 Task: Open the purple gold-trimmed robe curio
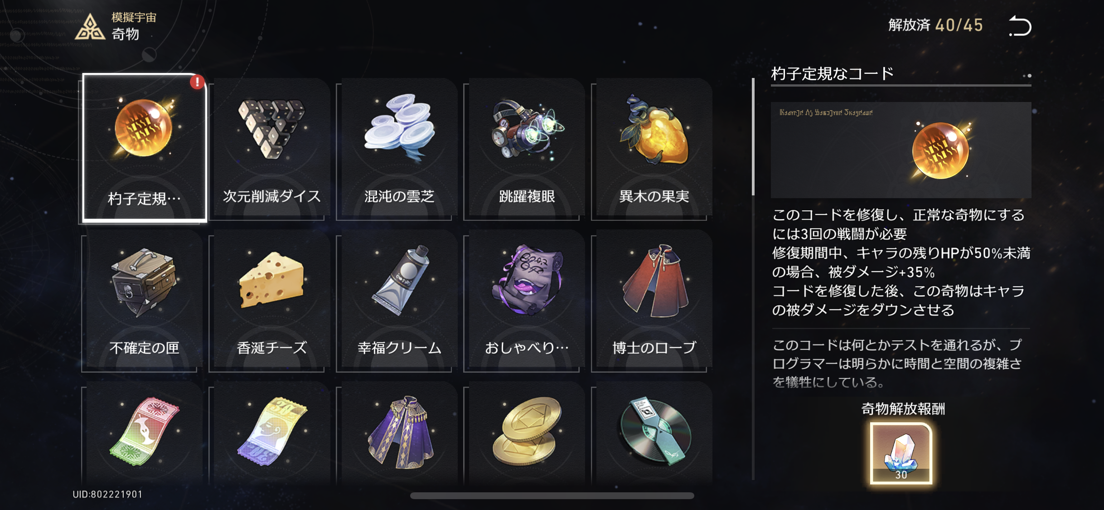(399, 433)
